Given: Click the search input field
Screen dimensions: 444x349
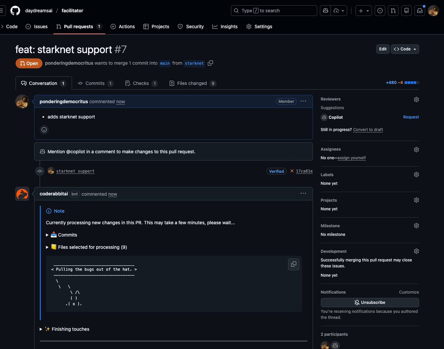Looking at the screenshot, I should [274, 11].
